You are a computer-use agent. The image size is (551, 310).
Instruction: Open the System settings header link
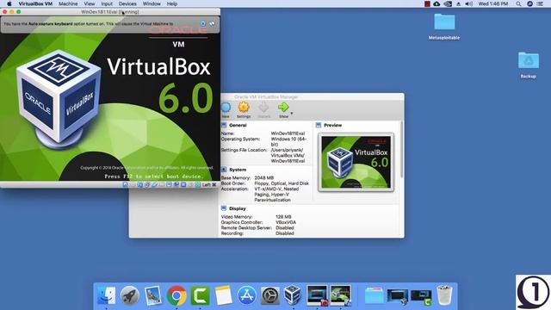(x=238, y=170)
